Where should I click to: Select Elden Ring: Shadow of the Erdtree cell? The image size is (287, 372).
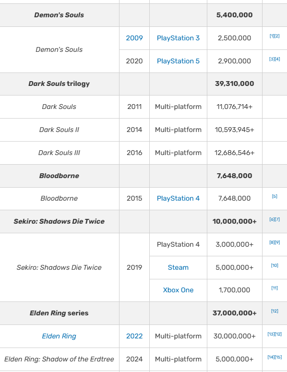point(59,359)
